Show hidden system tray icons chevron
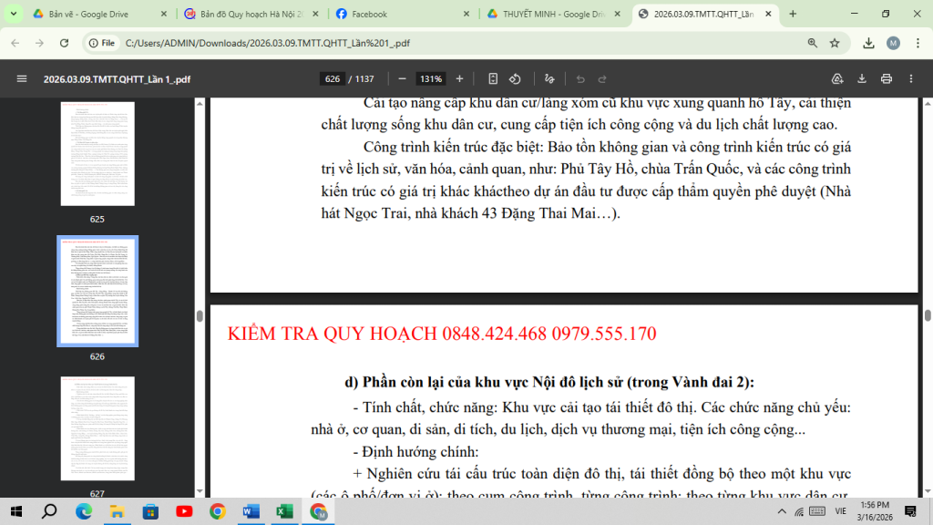933x525 pixels. coord(782,511)
